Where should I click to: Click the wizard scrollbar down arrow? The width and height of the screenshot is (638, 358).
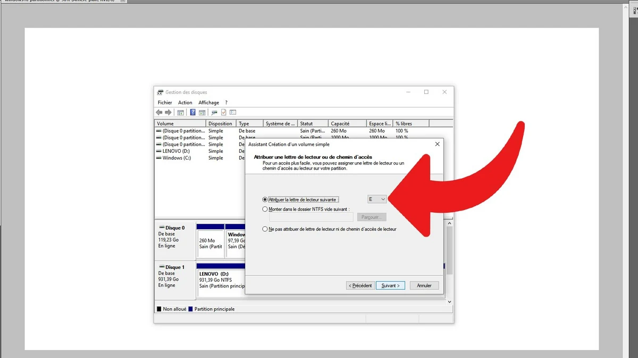(x=449, y=301)
